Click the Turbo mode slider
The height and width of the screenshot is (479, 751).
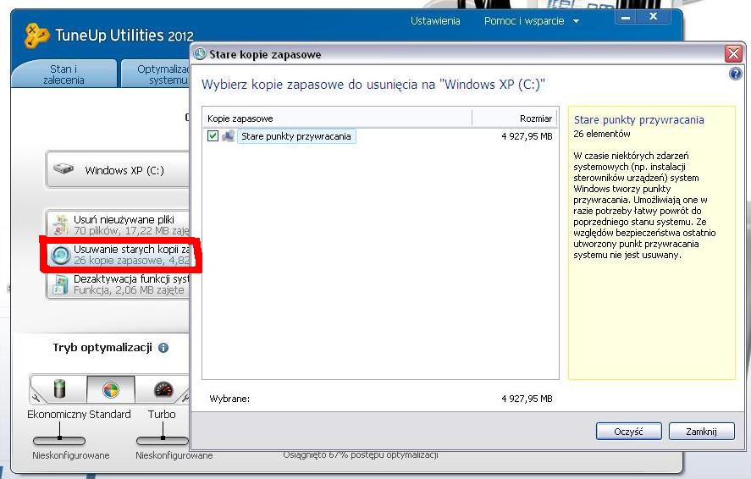(162, 440)
